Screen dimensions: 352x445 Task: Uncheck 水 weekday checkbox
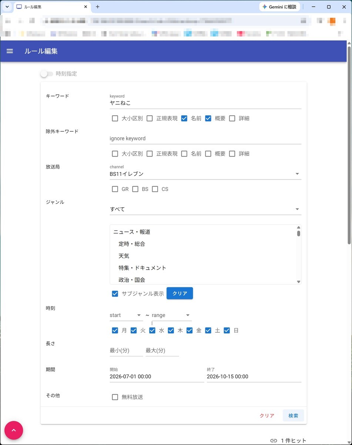pyautogui.click(x=152, y=330)
